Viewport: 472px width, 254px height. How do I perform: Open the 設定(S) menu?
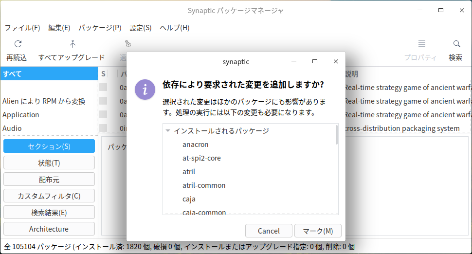(140, 28)
